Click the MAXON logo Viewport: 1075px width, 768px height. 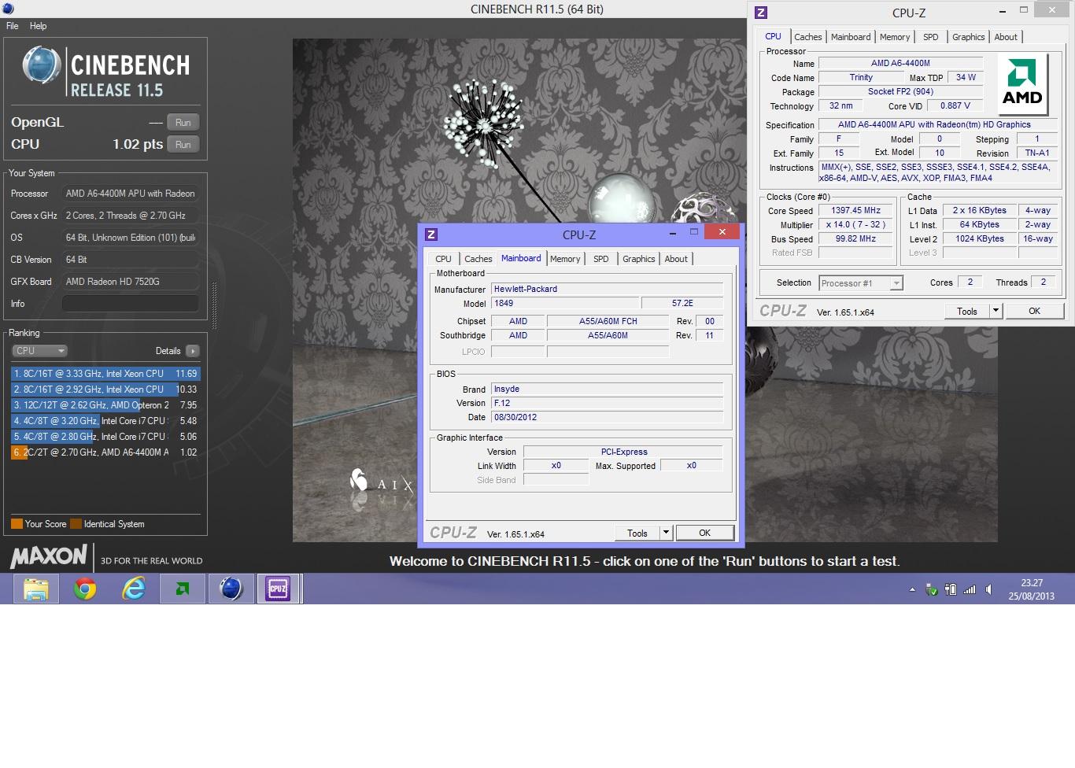49,557
